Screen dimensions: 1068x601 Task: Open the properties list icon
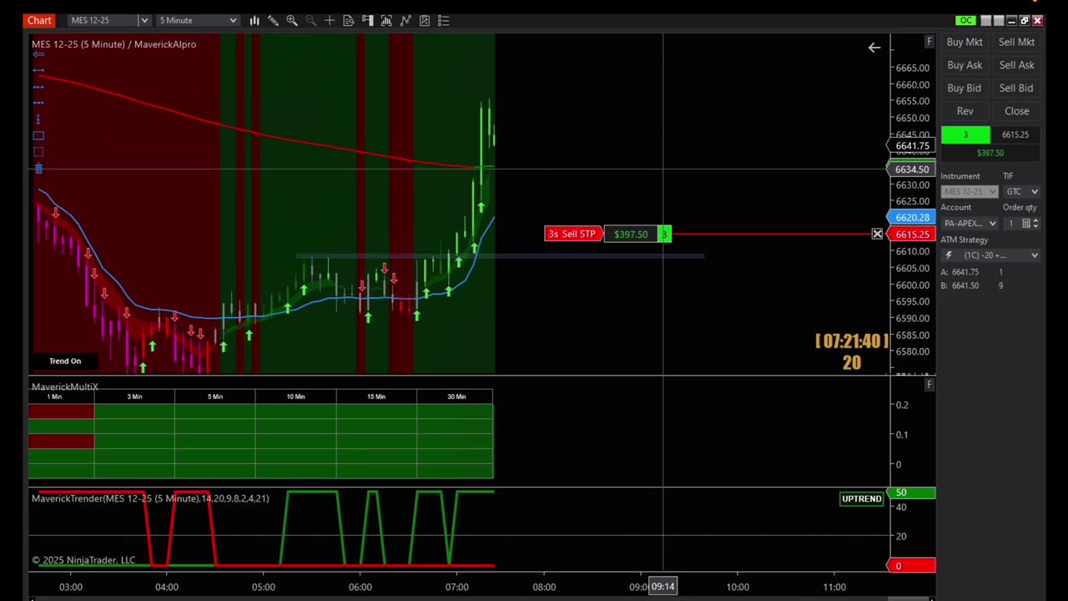(x=444, y=20)
